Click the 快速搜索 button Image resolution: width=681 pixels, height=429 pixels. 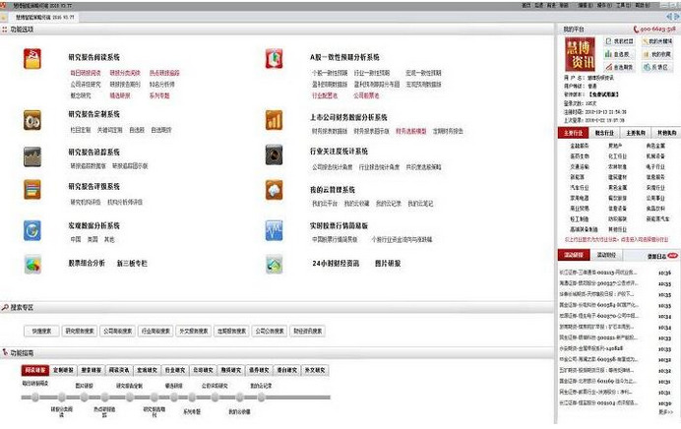41,331
